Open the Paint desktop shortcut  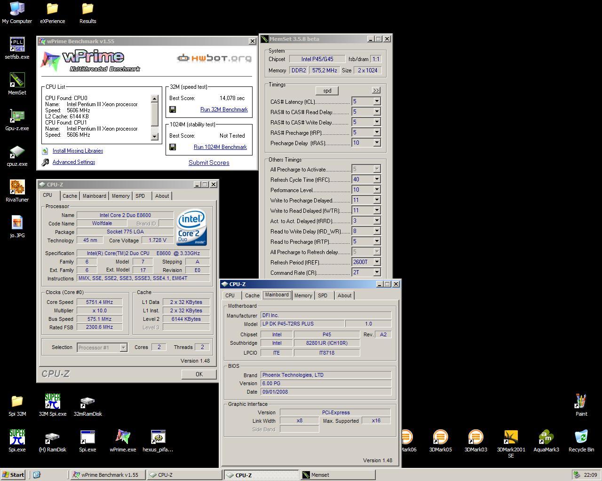pyautogui.click(x=581, y=405)
